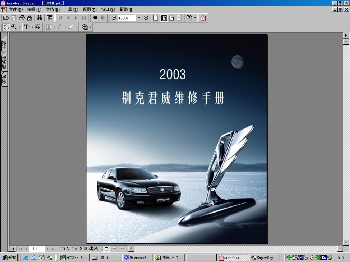Switch to the Microsoft taskbar button
This screenshot has height=262, width=350.
coord(138,258)
